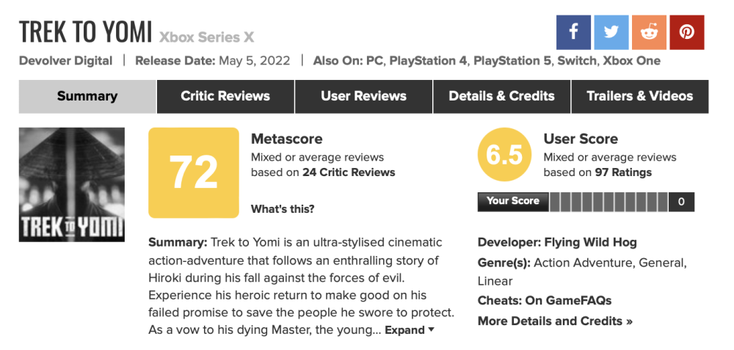Viewport: 734px width, 350px height.
Task: Switch to the User Reviews tab
Action: (x=363, y=96)
